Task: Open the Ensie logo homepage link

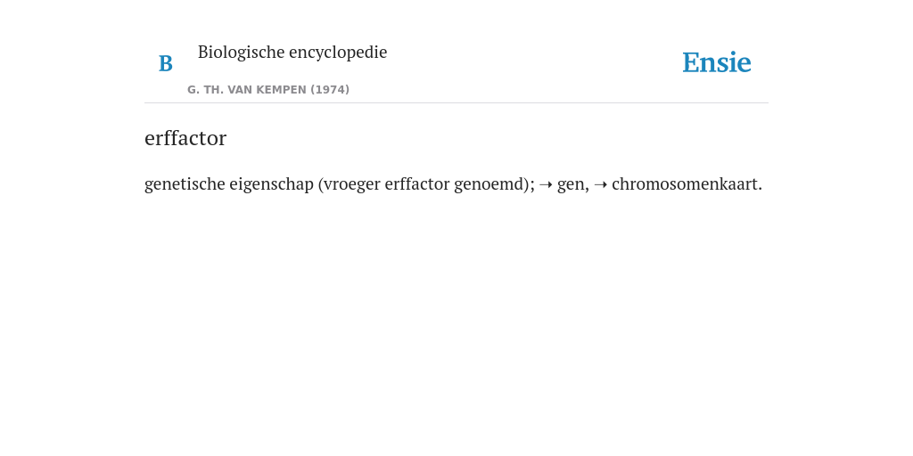Action: pyautogui.click(x=717, y=62)
